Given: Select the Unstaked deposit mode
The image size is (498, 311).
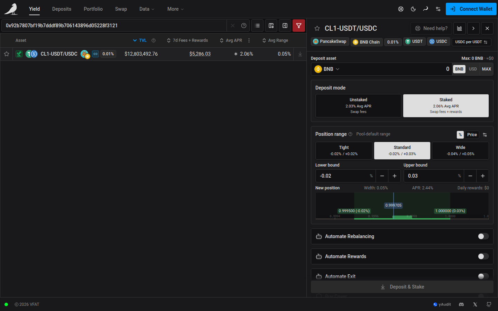Looking at the screenshot, I should coord(358,106).
